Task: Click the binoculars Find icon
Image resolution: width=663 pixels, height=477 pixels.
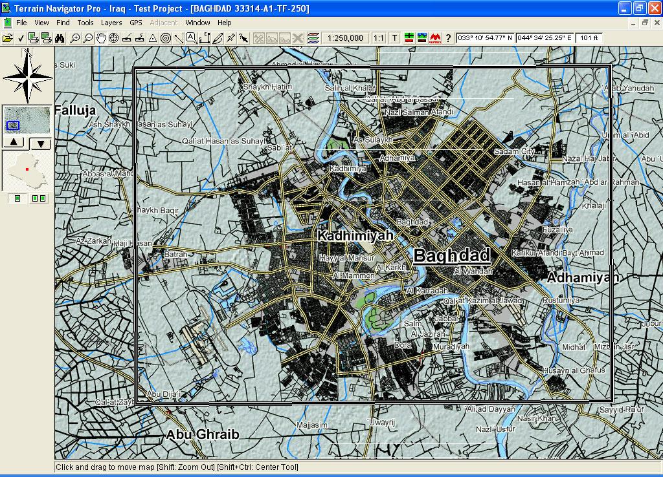Action: (60, 38)
